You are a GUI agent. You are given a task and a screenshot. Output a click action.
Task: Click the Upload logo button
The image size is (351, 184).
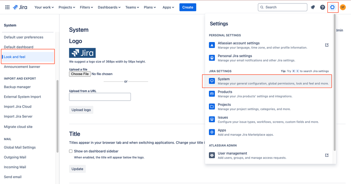coord(81,110)
